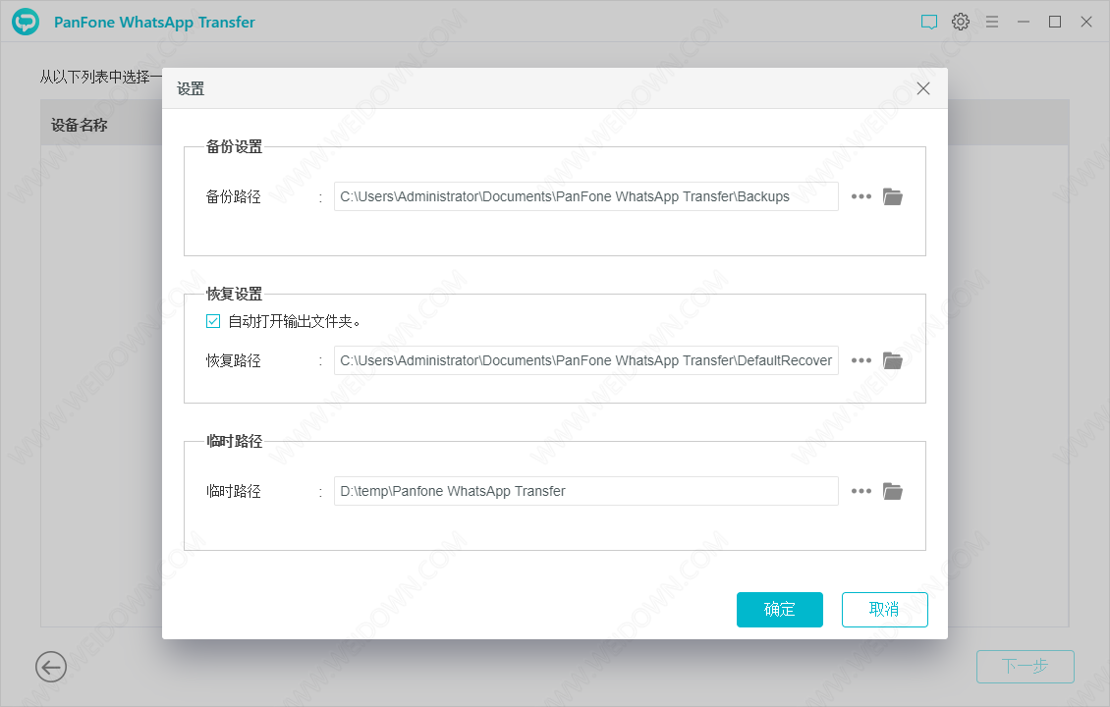Click the 临时路径 group heading
The height and width of the screenshot is (707, 1110).
pyautogui.click(x=235, y=441)
